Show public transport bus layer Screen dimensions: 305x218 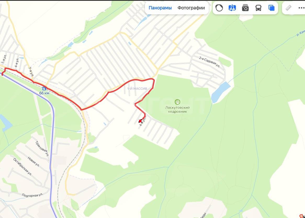[258, 8]
